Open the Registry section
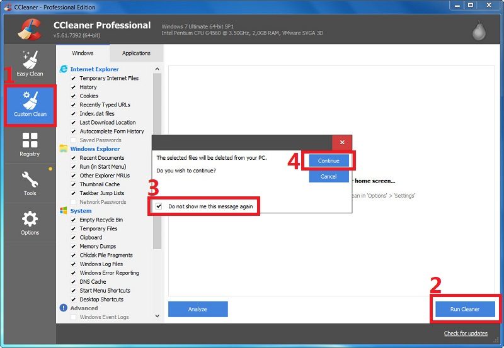The image size is (504, 348). pyautogui.click(x=30, y=145)
